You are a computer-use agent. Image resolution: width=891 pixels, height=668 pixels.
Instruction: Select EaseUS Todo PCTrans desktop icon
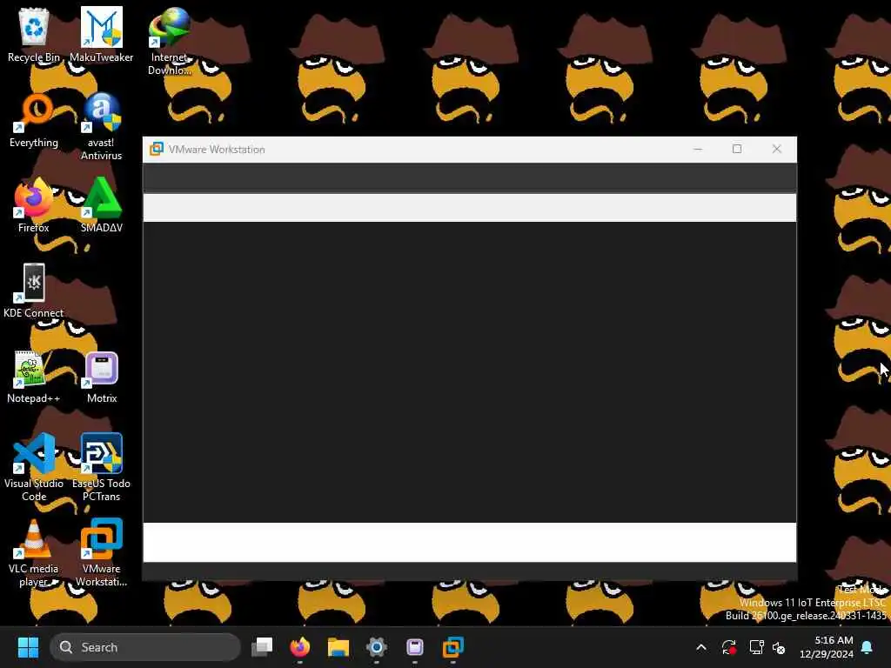point(101,467)
